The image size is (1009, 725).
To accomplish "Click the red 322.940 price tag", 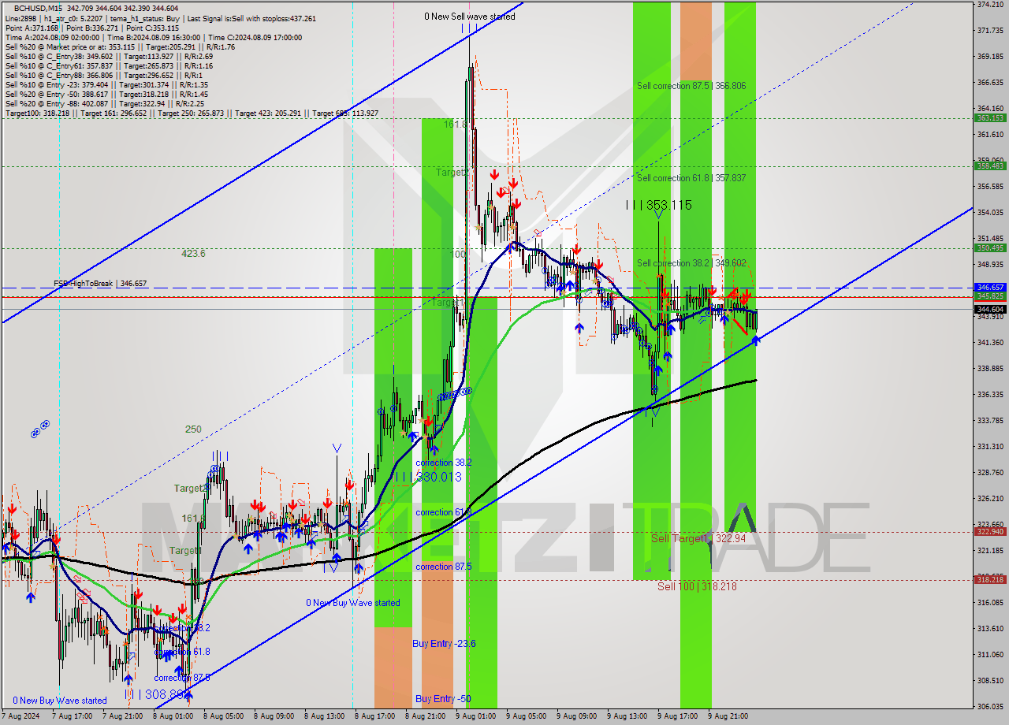I will [990, 532].
